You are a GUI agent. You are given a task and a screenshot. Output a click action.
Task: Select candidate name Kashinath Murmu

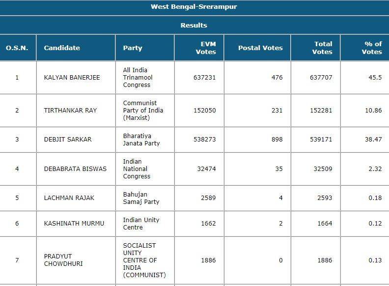74,224
